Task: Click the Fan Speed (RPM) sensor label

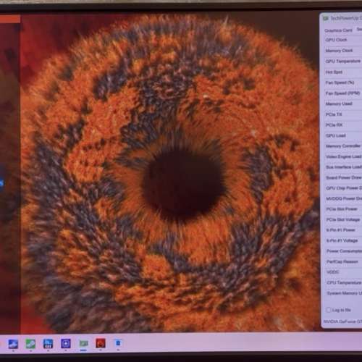Action: tap(342, 93)
